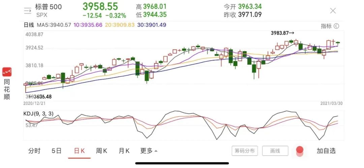Close the 标普500 chart view
This screenshot has width=364, height=168.
coord(333,11)
